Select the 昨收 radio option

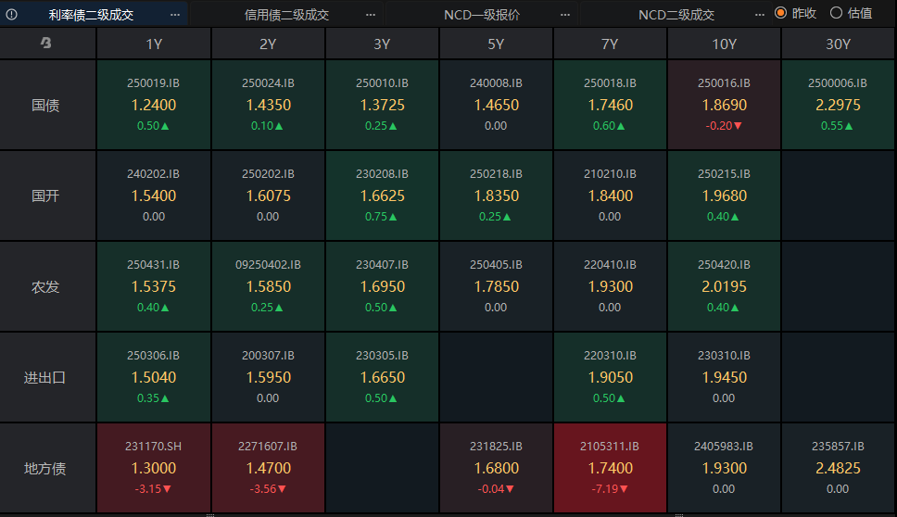[780, 13]
